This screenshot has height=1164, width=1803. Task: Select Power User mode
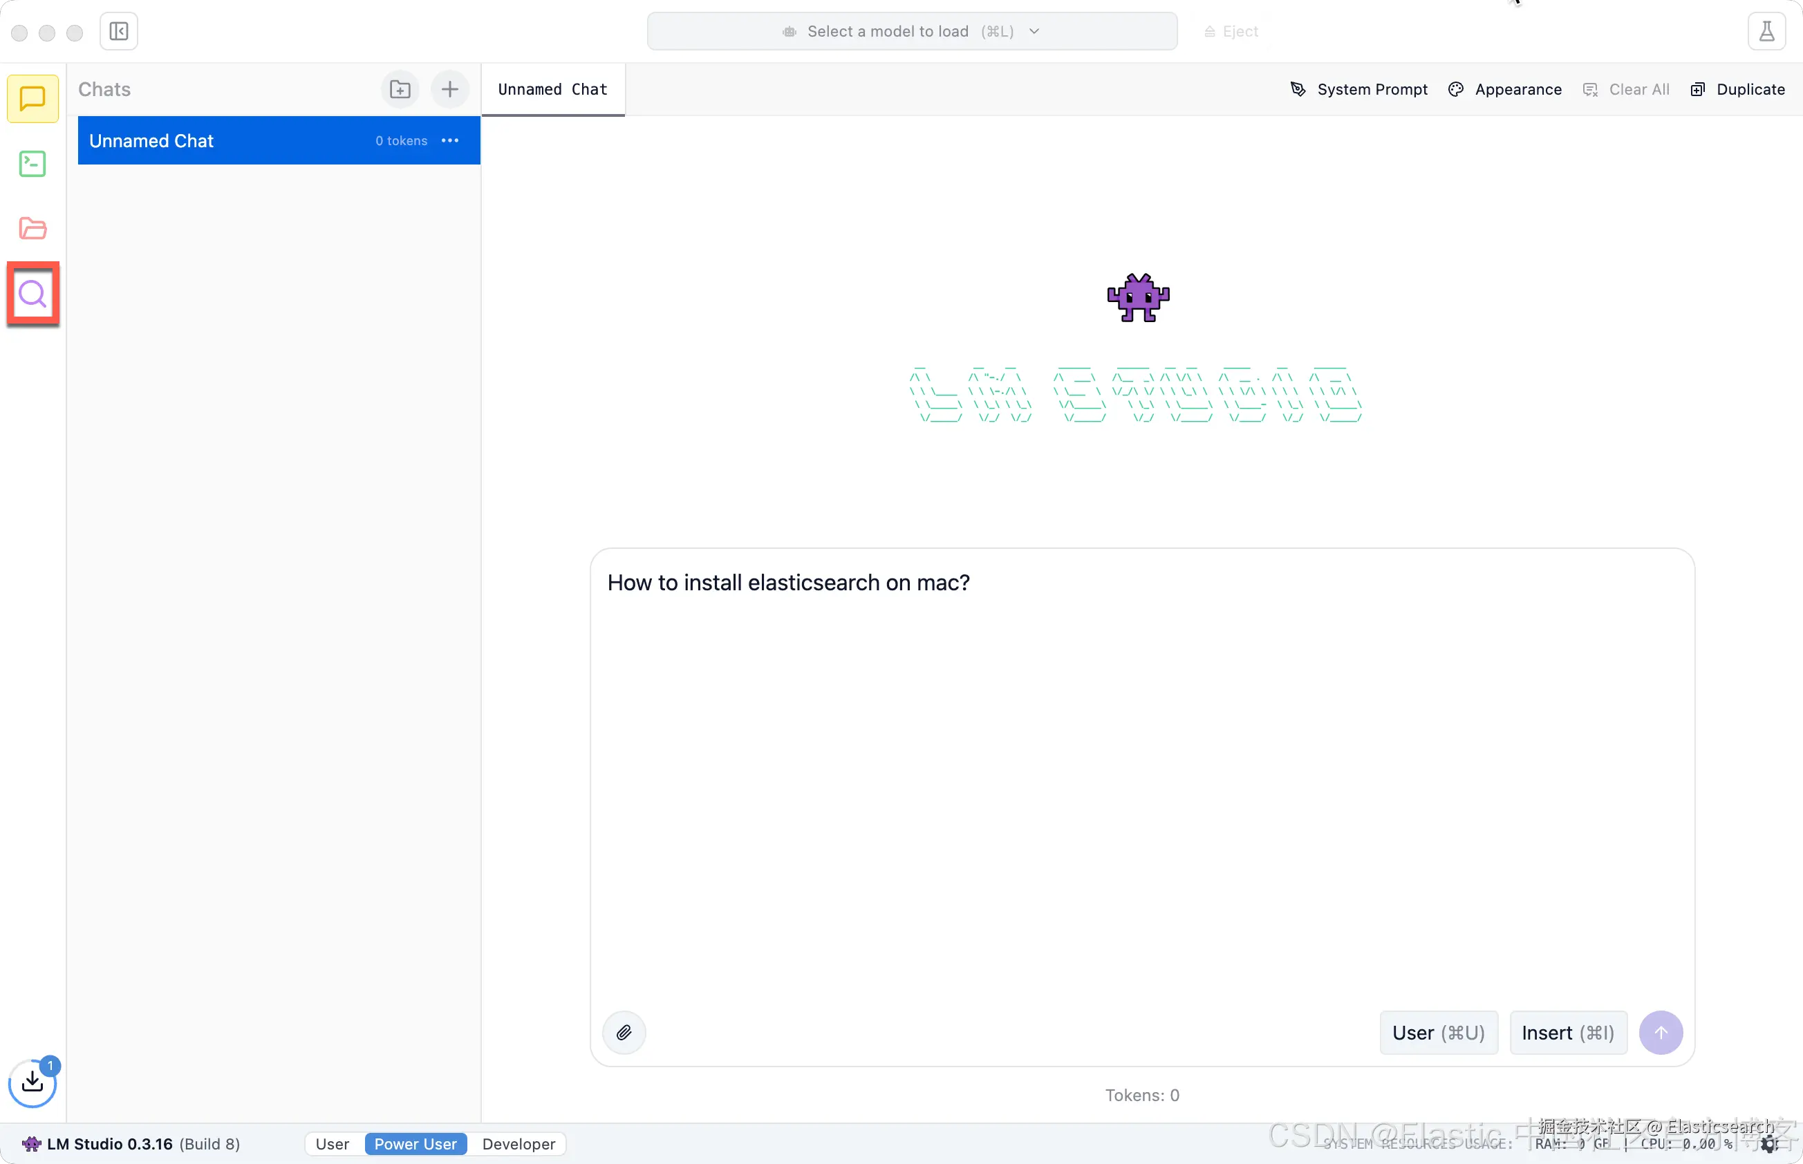pos(415,1143)
